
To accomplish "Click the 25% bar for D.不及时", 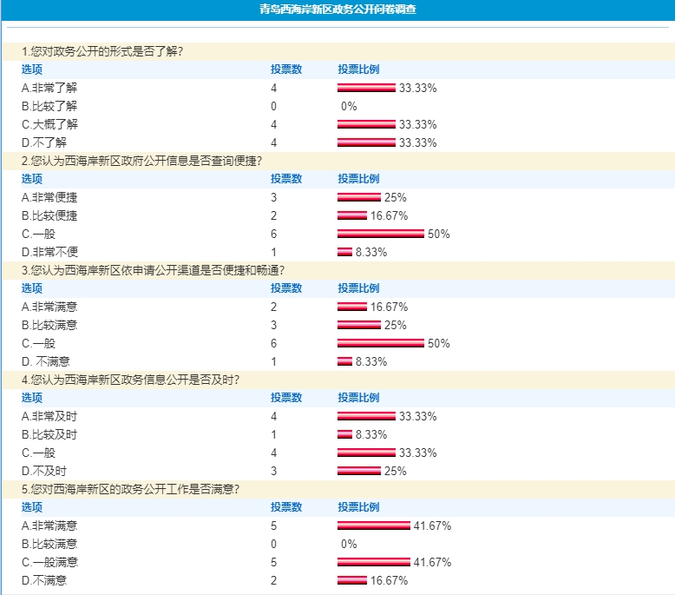I will pyautogui.click(x=359, y=471).
